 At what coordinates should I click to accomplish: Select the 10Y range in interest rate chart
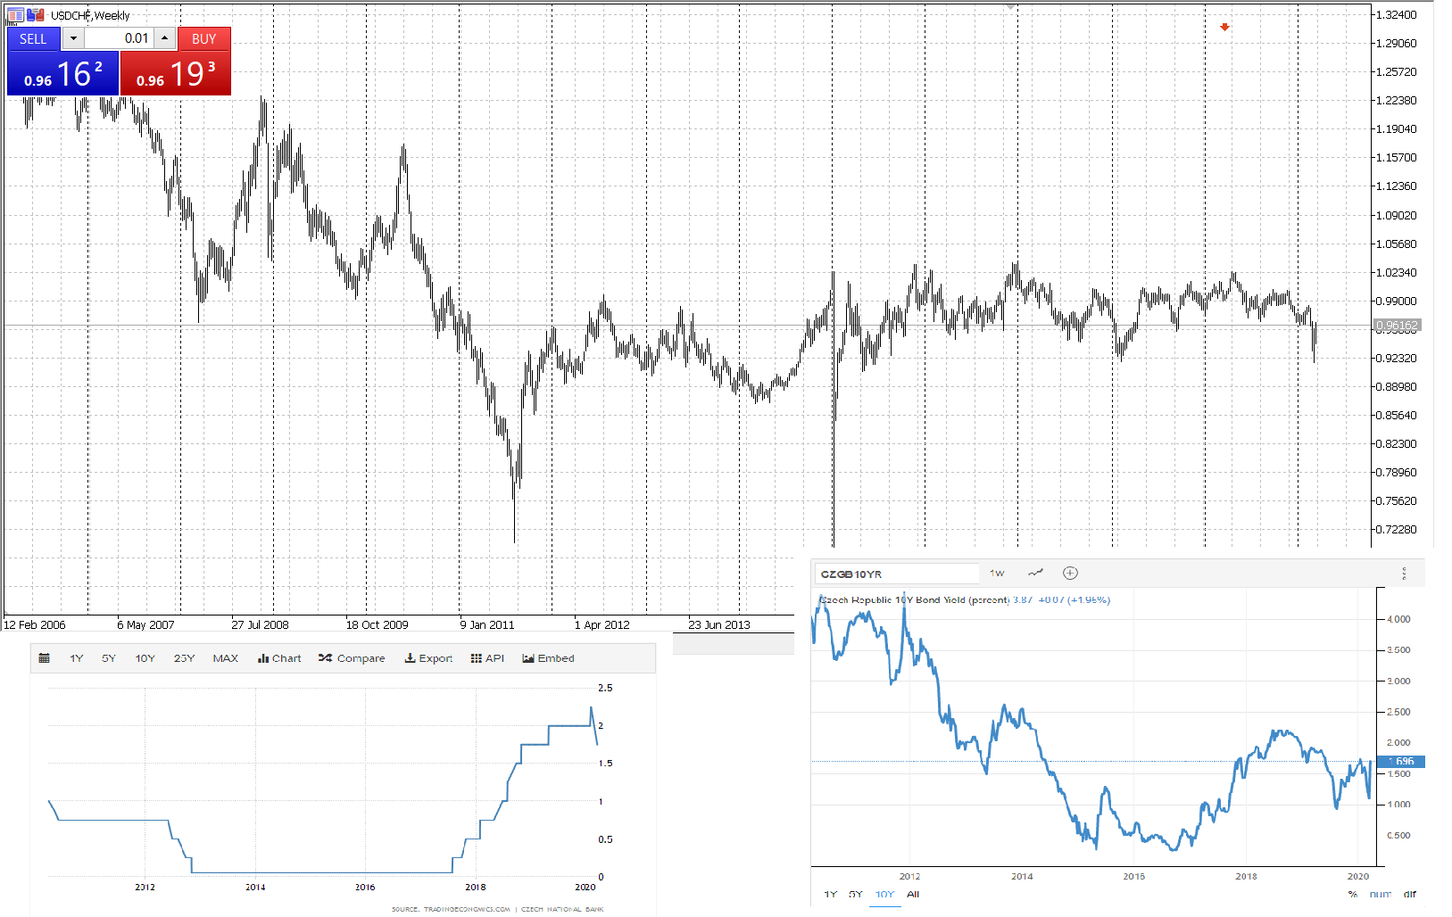pyautogui.click(x=145, y=658)
